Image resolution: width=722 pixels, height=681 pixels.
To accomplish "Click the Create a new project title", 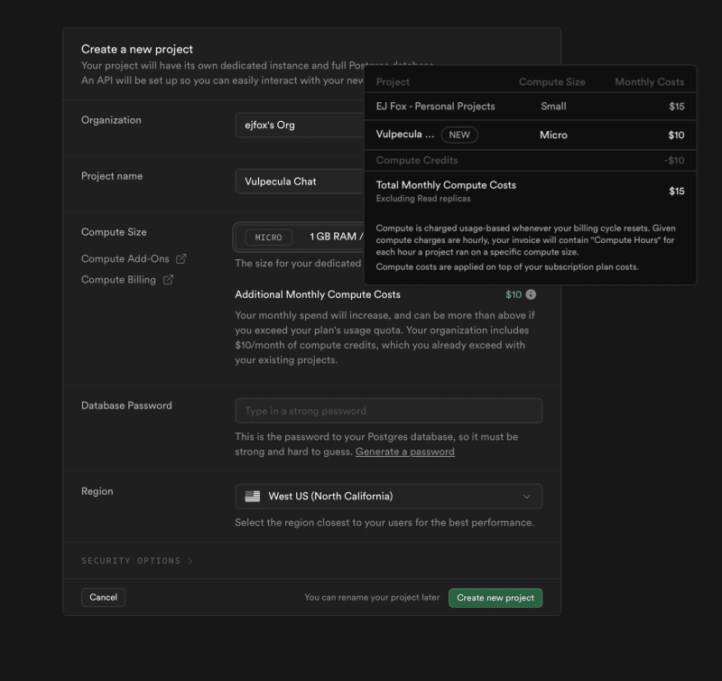I will 137,50.
